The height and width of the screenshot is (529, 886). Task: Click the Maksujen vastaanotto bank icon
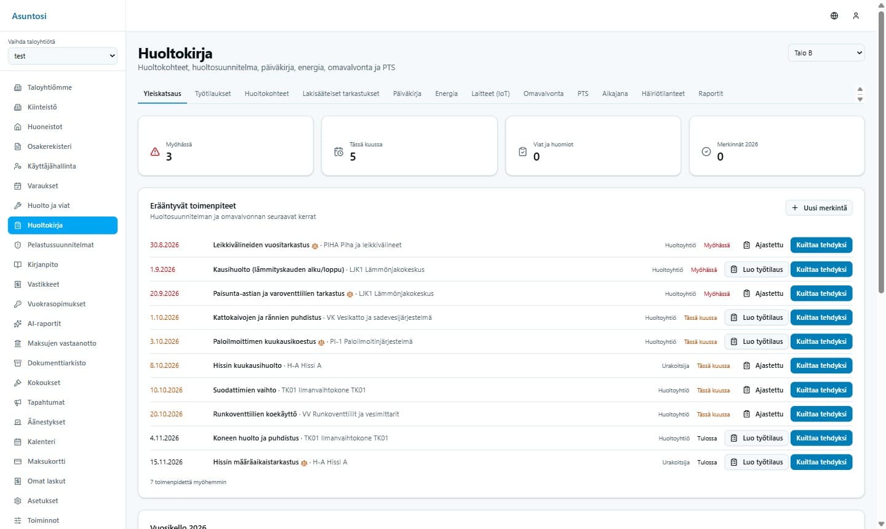pyautogui.click(x=18, y=343)
